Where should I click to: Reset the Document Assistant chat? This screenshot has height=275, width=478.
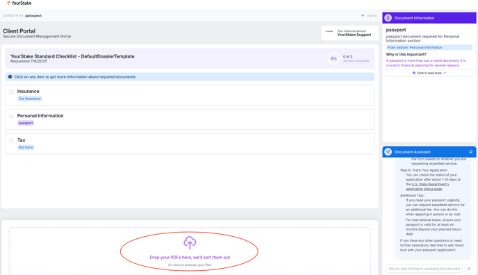tap(470, 151)
